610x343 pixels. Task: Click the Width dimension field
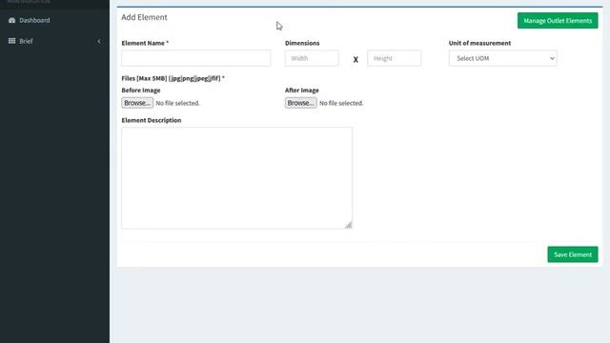point(312,58)
